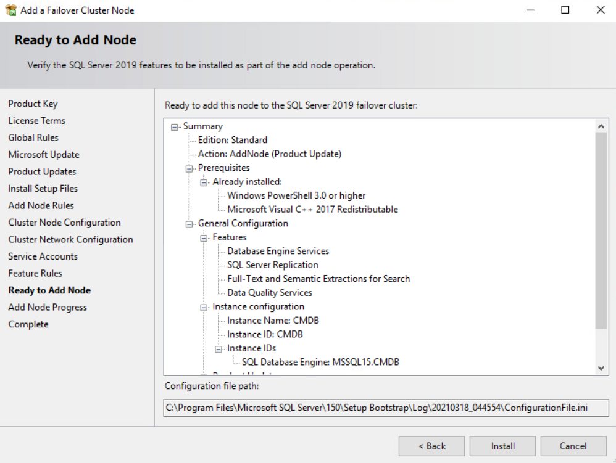Collapse the Prerequisites node
Image resolution: width=616 pixels, height=463 pixels.
[x=189, y=169]
